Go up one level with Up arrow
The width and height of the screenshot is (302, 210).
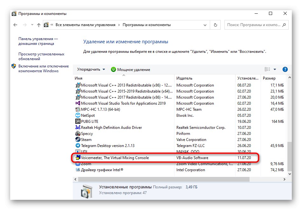point(39,25)
